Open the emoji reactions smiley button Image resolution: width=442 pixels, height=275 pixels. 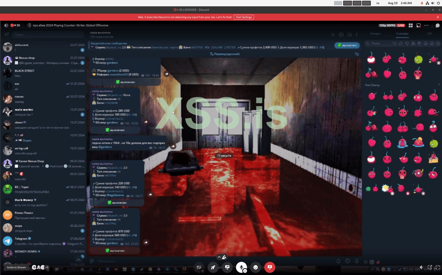pos(256,267)
